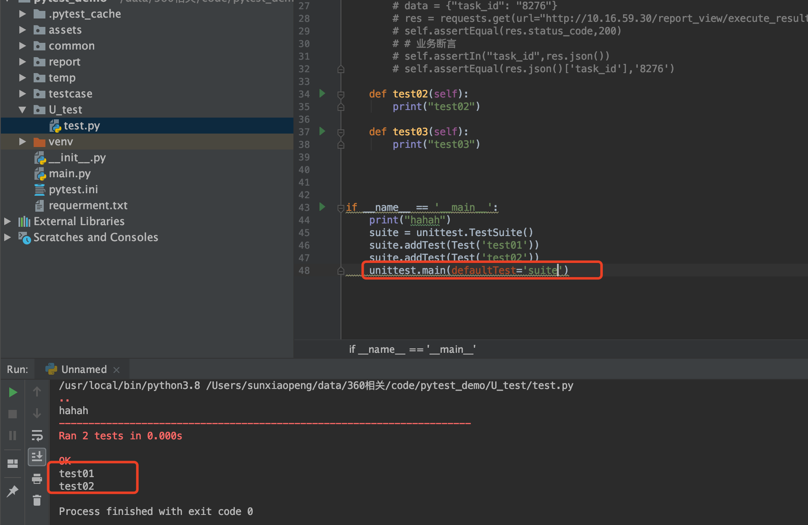Close the Unnamed run tab
The height and width of the screenshot is (525, 808).
click(116, 370)
